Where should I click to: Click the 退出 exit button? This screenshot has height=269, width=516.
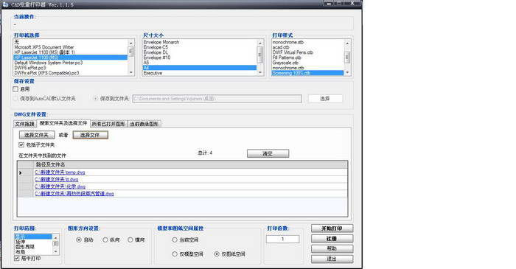(332, 259)
